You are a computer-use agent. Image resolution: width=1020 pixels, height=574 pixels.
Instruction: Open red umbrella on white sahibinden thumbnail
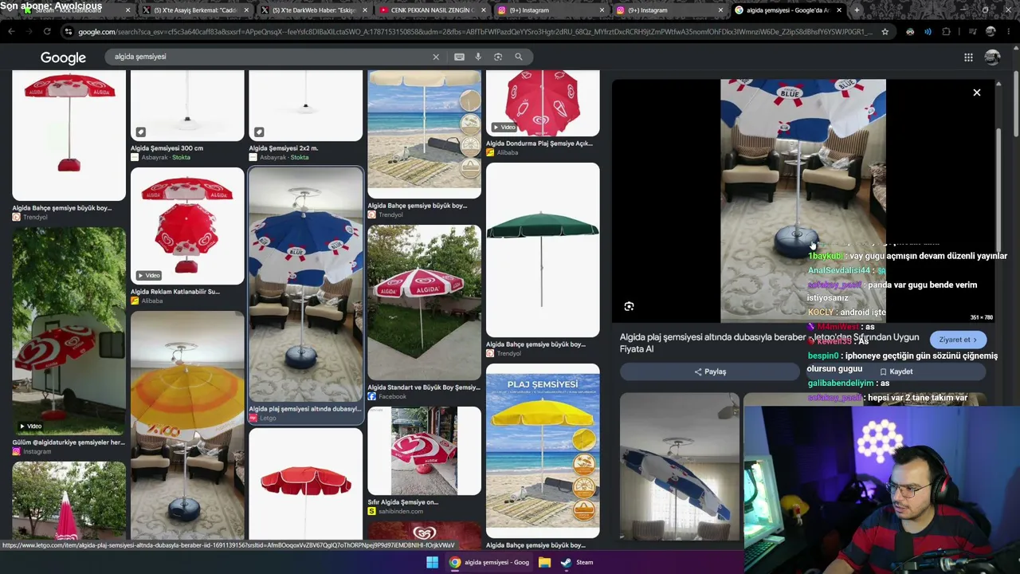(x=424, y=450)
